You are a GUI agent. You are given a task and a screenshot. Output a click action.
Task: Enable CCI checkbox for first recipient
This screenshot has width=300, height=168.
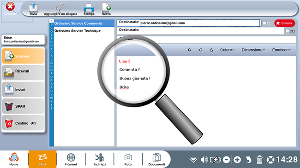[x=264, y=23]
